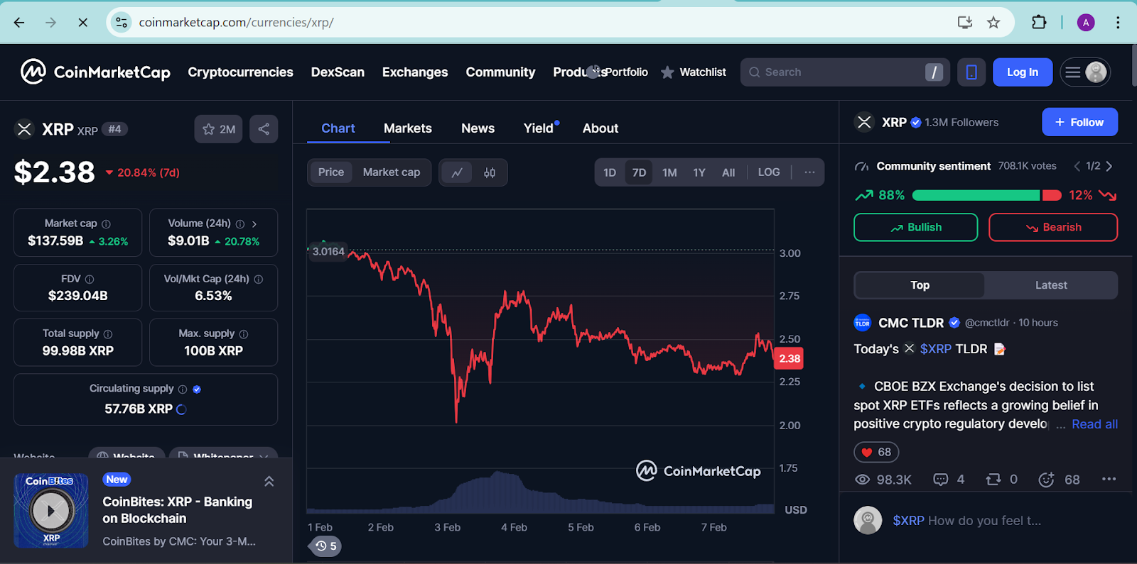Open Chrome three-dot menu
Screen dimensions: 1137x564
coord(1118,23)
